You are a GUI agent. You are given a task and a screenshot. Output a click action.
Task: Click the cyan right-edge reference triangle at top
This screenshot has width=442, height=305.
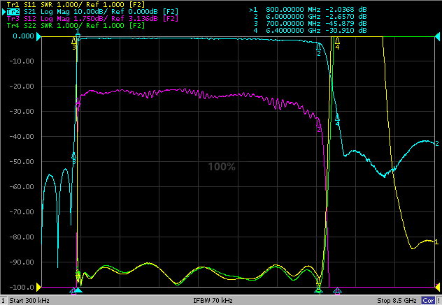point(438,36)
